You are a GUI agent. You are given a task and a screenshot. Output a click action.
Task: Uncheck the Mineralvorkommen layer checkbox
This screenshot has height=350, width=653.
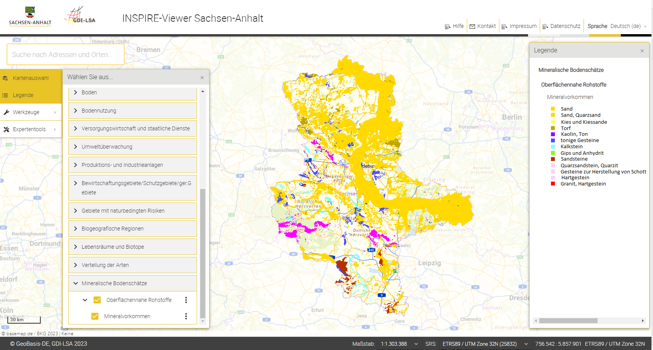pyautogui.click(x=95, y=316)
